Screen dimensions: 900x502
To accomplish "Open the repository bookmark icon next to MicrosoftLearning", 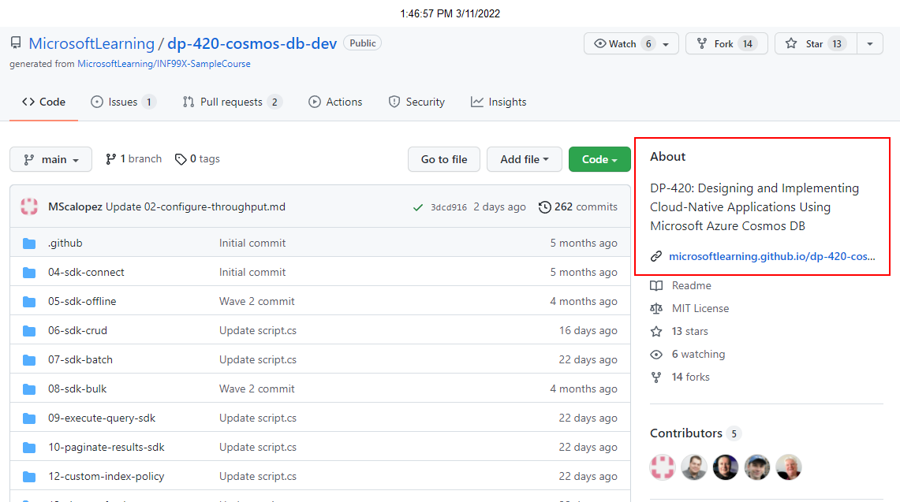I will tap(16, 43).
